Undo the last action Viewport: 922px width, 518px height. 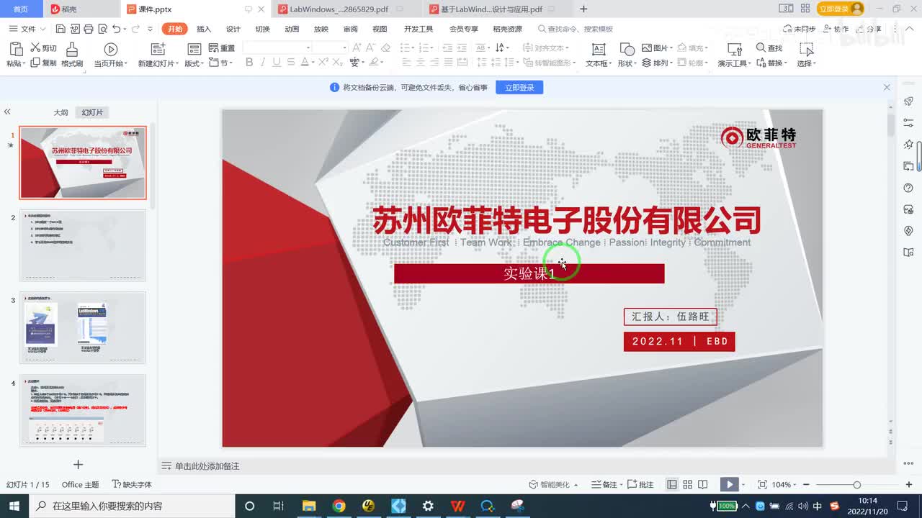click(116, 29)
